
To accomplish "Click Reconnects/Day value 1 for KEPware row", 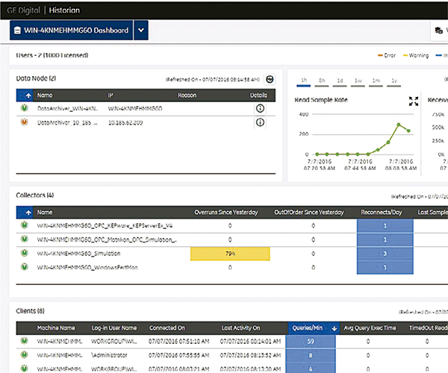I will click(x=385, y=226).
